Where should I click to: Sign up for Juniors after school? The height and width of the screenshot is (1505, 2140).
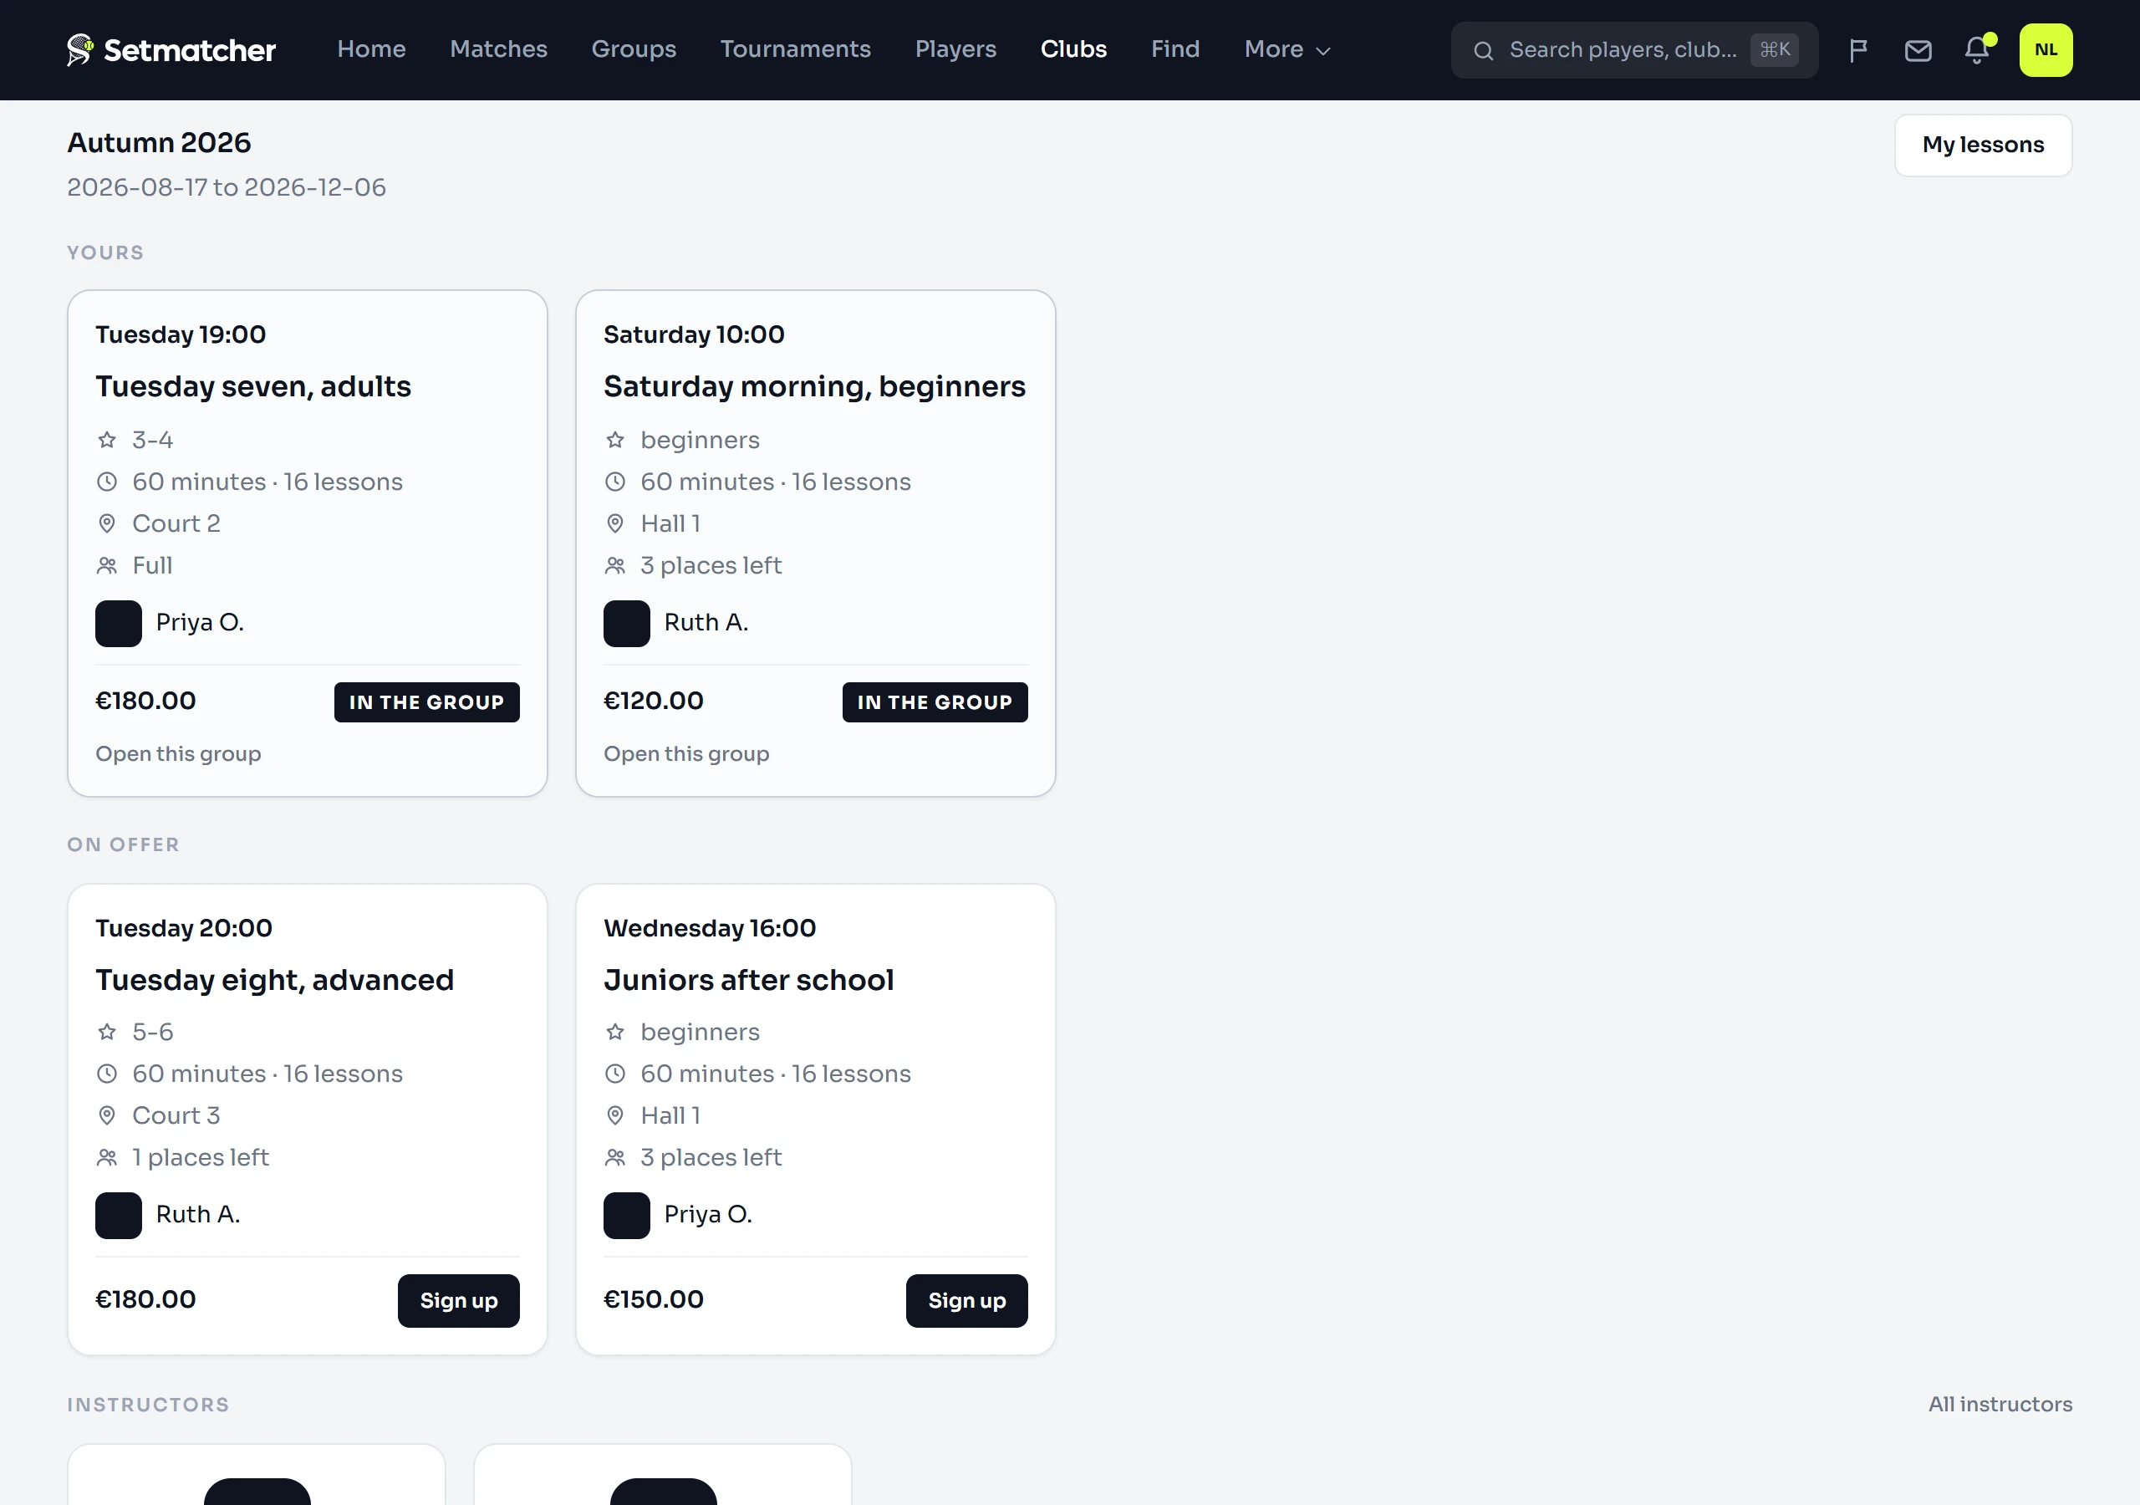(x=966, y=1301)
